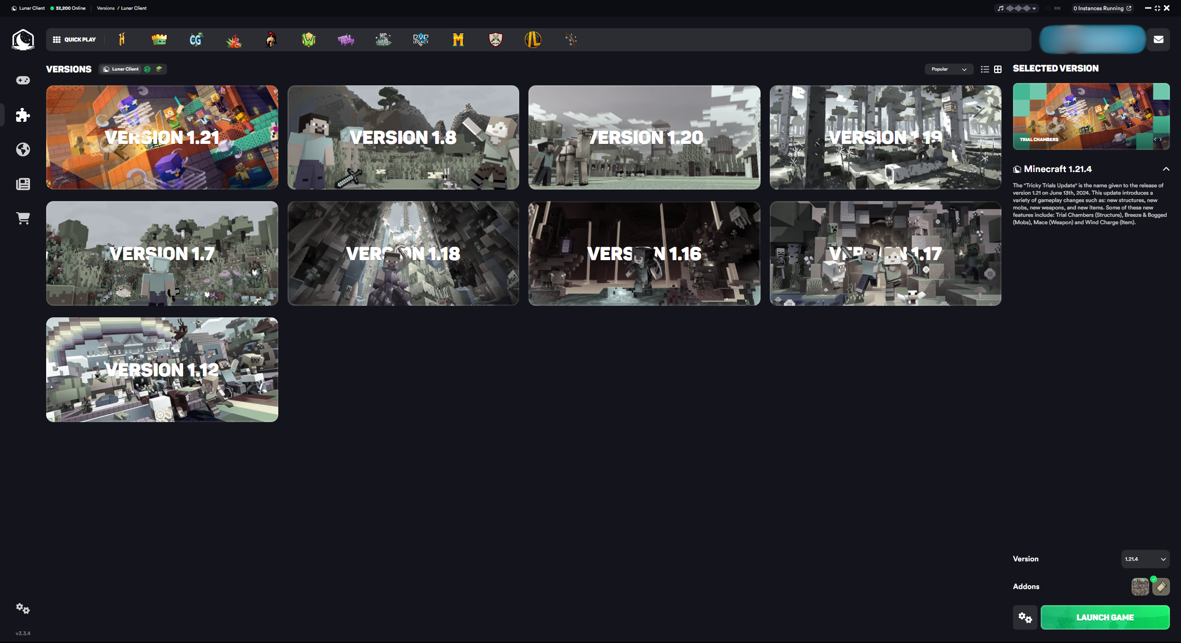
Task: Open the newspaper News sidebar icon
Action: 23,184
